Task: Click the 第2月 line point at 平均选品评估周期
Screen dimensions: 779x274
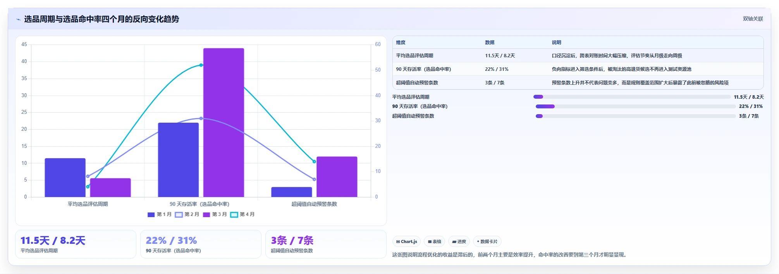Action: (88, 176)
